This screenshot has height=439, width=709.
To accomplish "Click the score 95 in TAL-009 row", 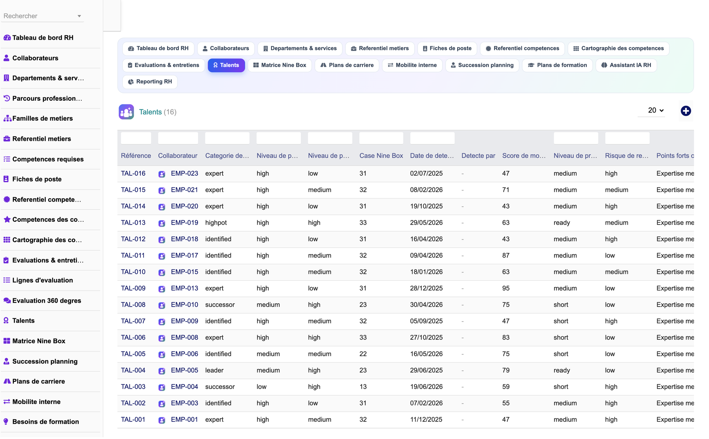I will pyautogui.click(x=506, y=288).
